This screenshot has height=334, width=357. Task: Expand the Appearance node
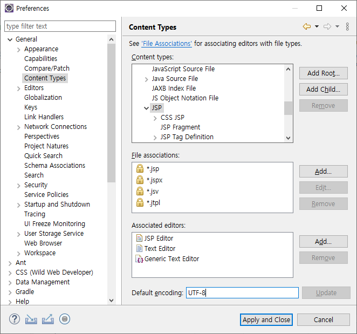click(x=19, y=50)
